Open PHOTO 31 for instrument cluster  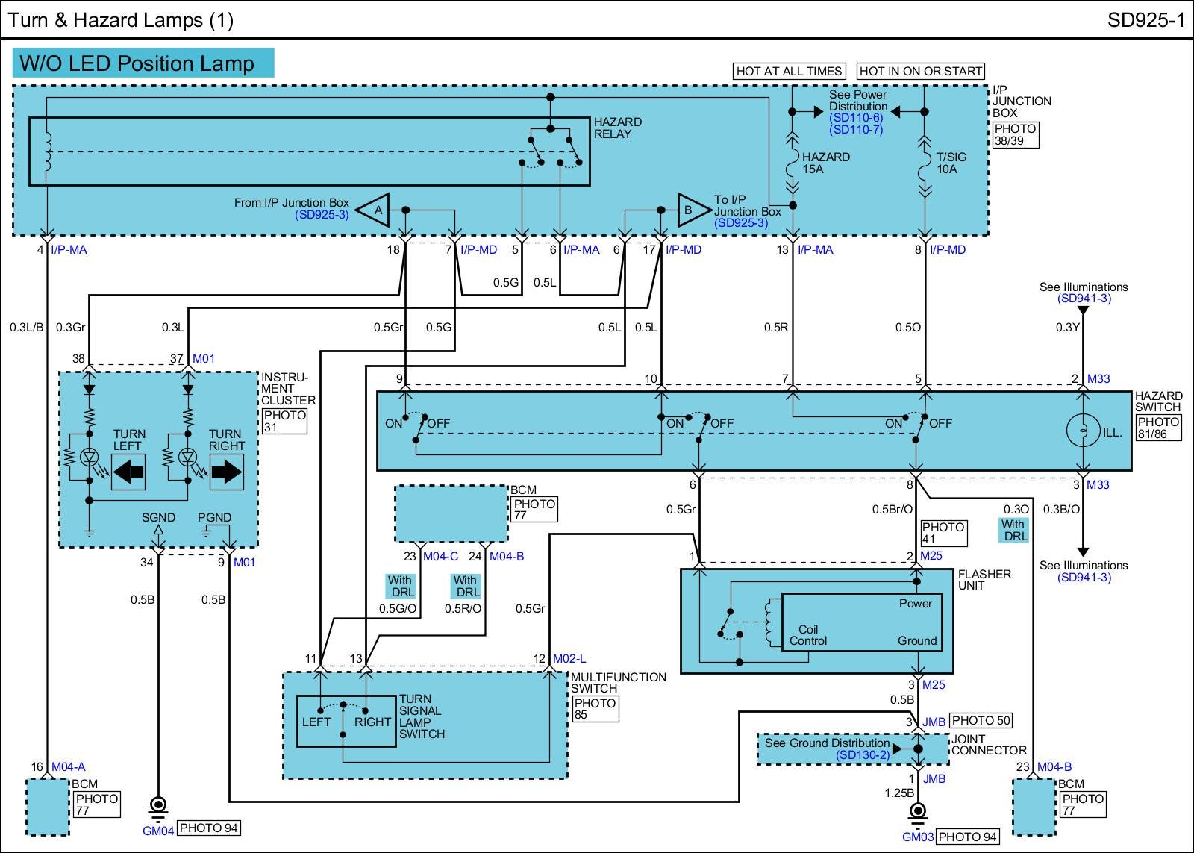[x=284, y=422]
